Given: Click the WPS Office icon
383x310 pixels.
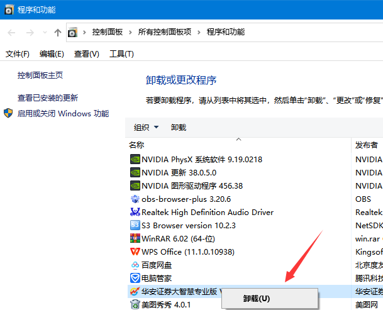Looking at the screenshot, I should click(135, 252).
